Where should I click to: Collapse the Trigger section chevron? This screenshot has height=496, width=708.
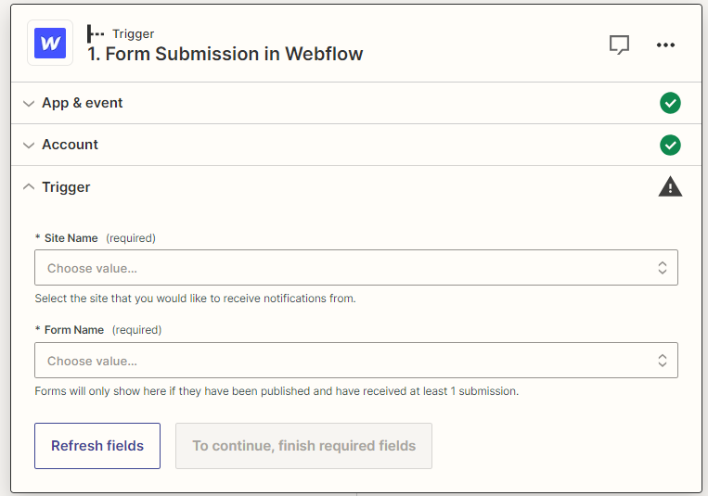pyautogui.click(x=29, y=187)
